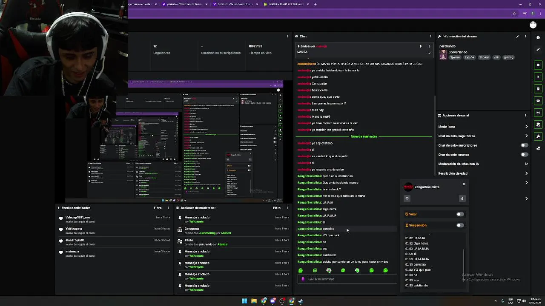Unpin the LAURA pinned message
Image resolution: width=545 pixels, height=306 pixels.
[420, 46]
